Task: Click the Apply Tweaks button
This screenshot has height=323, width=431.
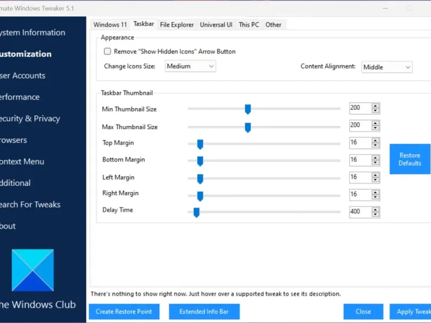Action: coord(411,312)
